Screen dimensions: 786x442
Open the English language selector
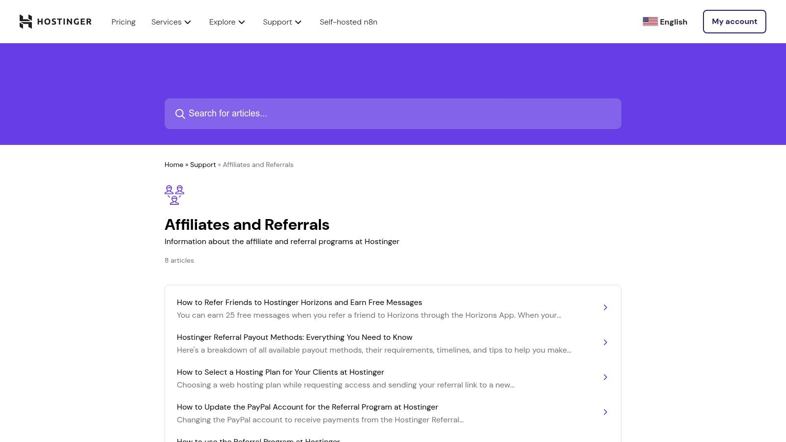[x=673, y=22]
